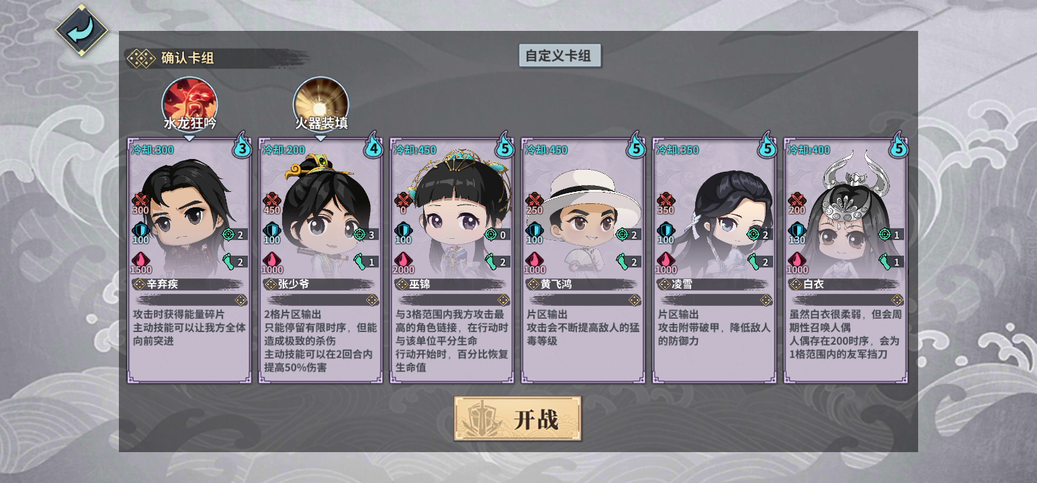Click the 确认卡组 header title

(187, 58)
